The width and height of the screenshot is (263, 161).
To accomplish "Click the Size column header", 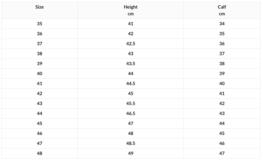I will [39, 7].
